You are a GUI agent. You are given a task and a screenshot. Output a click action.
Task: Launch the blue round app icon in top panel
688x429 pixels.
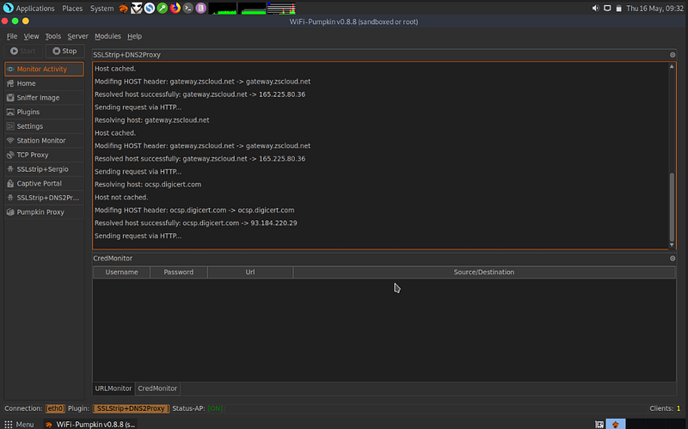pyautogui.click(x=149, y=9)
